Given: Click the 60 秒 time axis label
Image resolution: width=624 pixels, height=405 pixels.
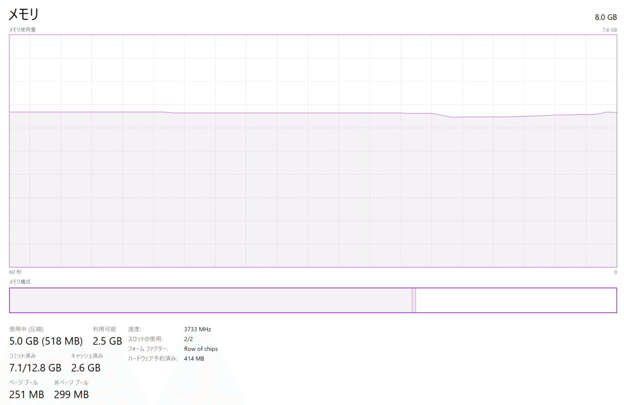Looking at the screenshot, I should point(15,272).
